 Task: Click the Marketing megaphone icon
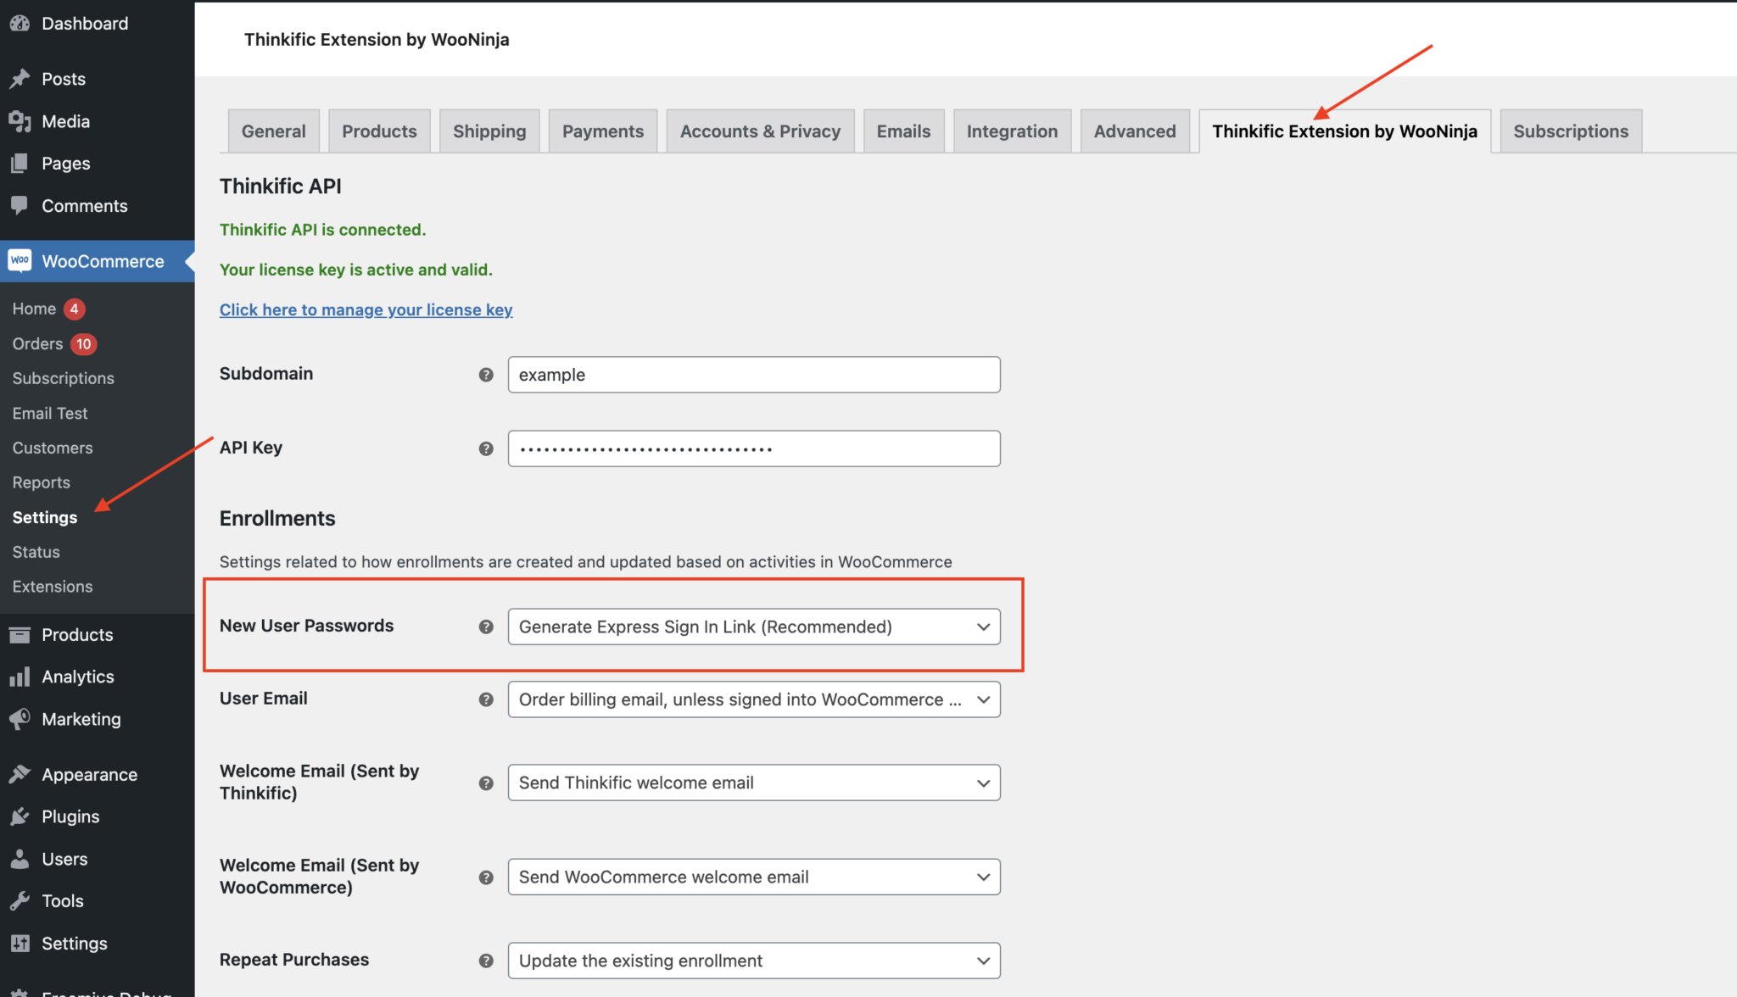click(20, 719)
